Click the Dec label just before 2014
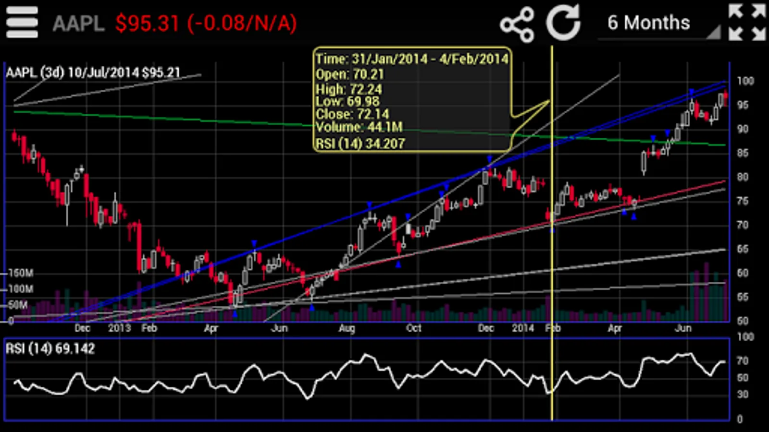This screenshot has width=769, height=432. tap(486, 328)
